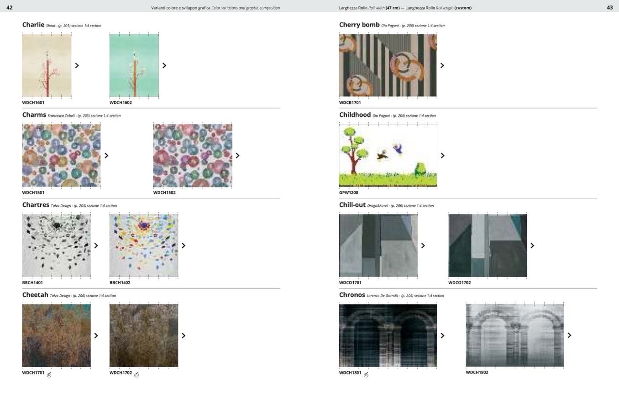Image resolution: width=619 pixels, height=401 pixels.
Task: Click the product code WDCB1701
Action: pos(350,103)
